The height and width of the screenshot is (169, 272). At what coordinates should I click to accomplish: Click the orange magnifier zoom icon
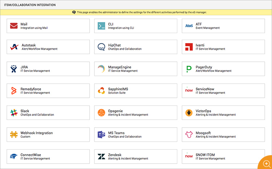click(267, 164)
